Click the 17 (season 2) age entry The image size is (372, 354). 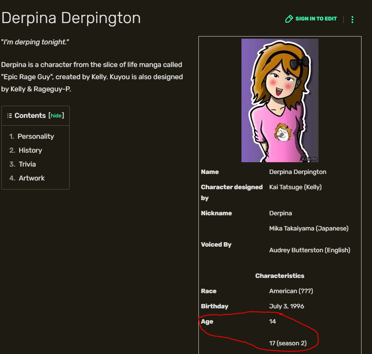tap(288, 343)
